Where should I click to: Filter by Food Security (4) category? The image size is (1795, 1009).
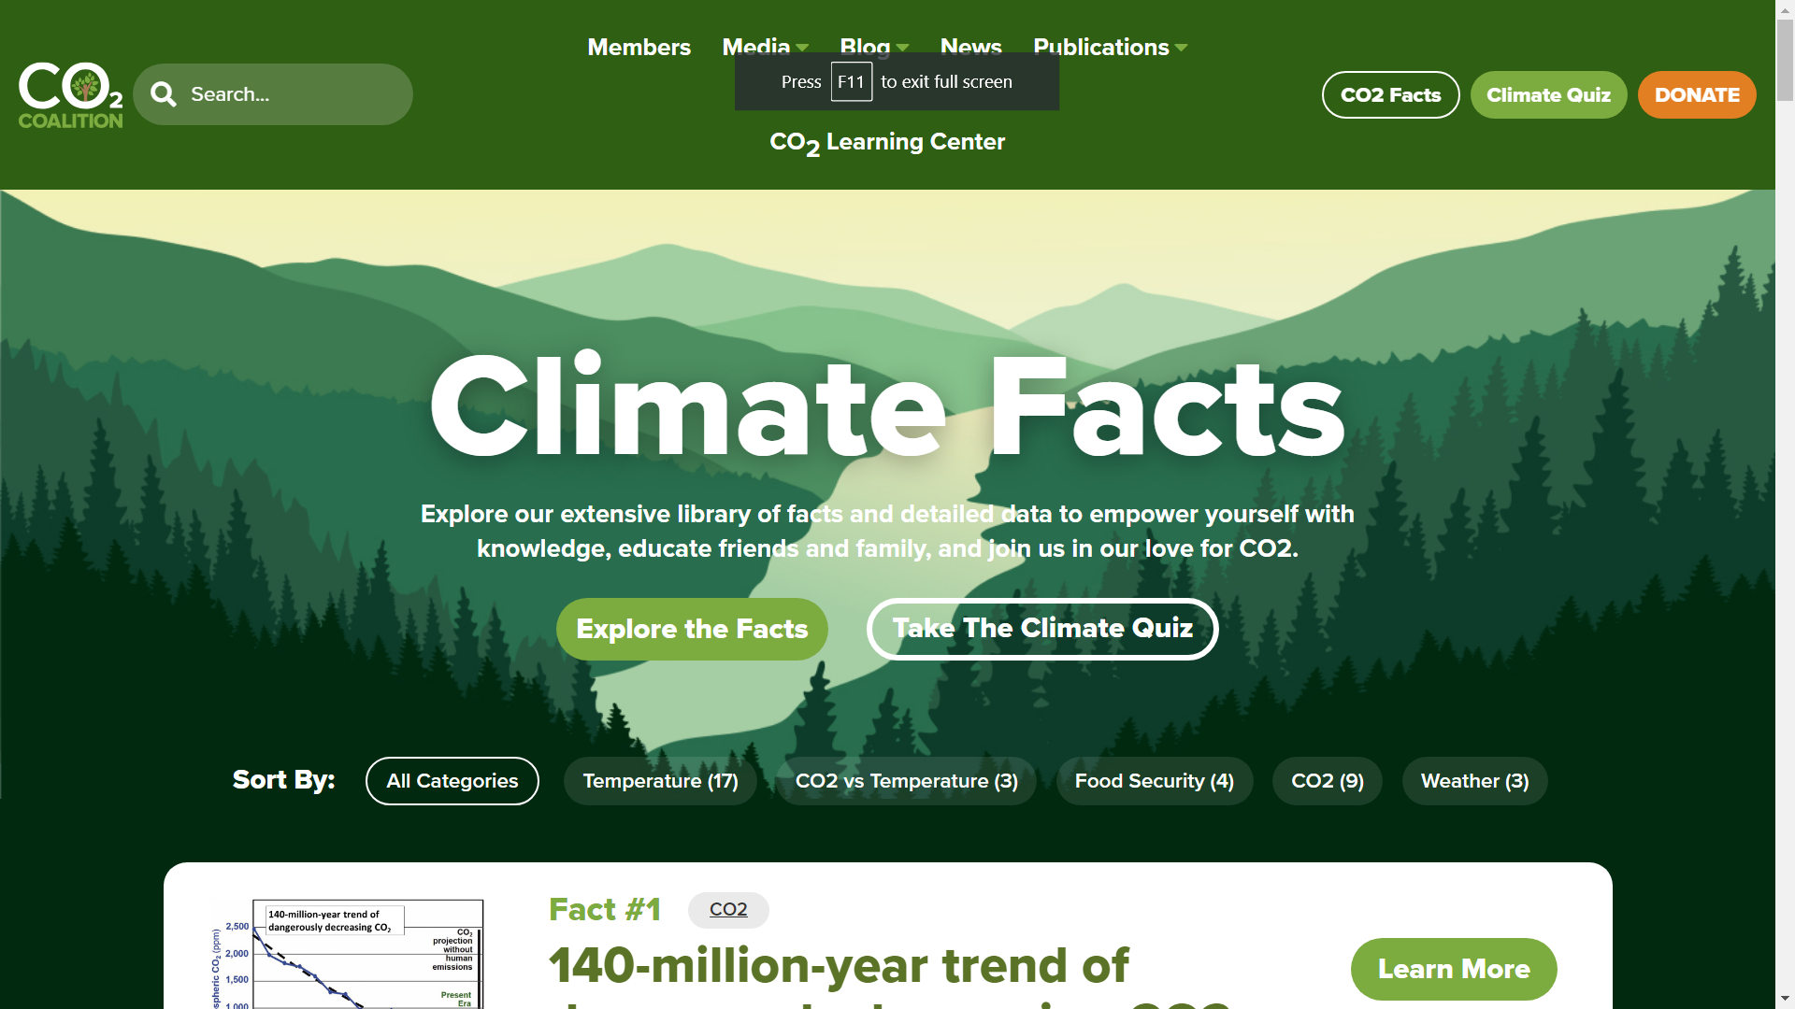pos(1154,781)
